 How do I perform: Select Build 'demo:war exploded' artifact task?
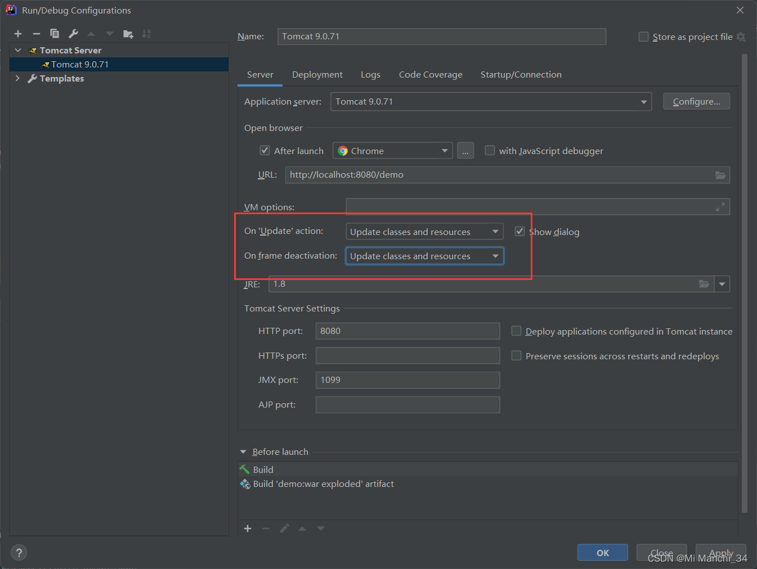(x=488, y=484)
